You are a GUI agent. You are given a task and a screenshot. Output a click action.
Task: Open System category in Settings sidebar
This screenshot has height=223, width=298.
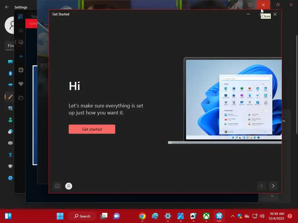10,62
